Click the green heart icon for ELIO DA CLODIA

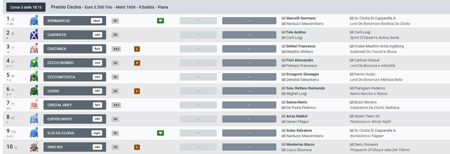160,133
